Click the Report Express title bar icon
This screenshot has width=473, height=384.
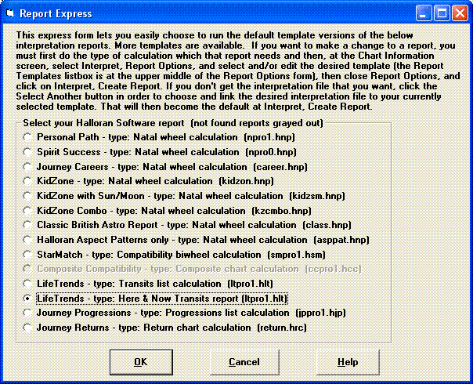point(11,13)
